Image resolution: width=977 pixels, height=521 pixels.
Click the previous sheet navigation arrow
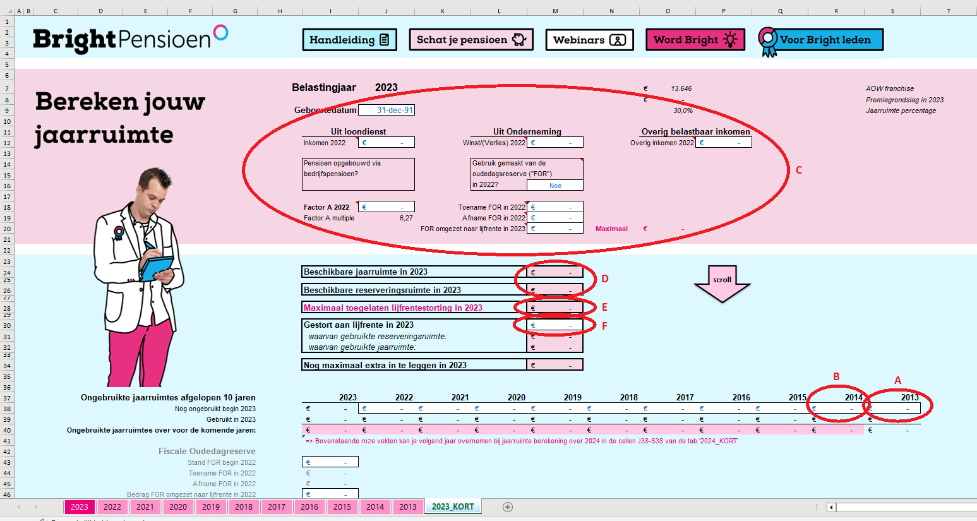pos(19,507)
